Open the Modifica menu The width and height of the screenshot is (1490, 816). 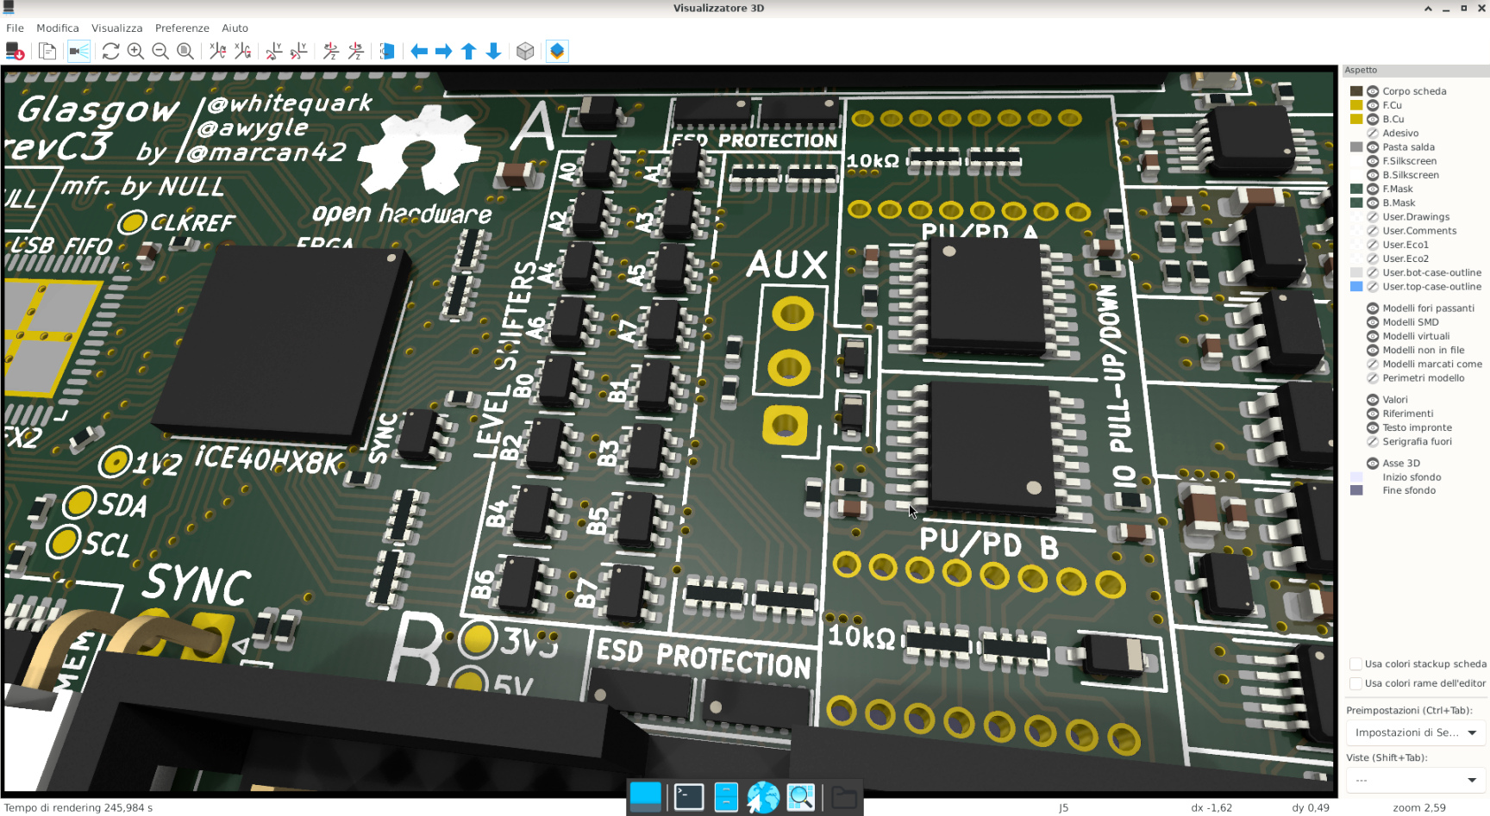click(58, 28)
